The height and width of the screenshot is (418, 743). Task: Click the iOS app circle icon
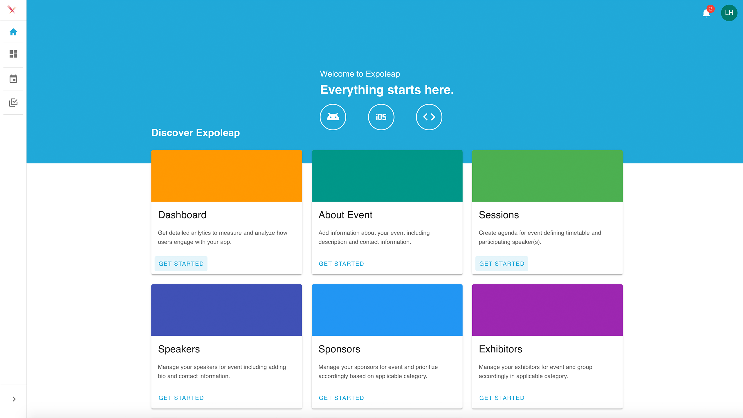(x=381, y=117)
